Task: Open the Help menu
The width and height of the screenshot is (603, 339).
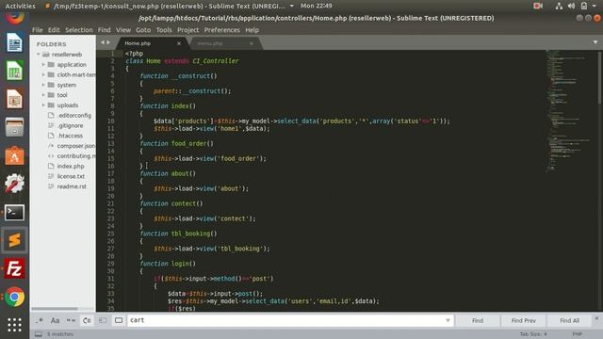Action: click(x=253, y=30)
